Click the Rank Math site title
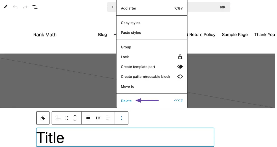Image resolution: width=277 pixels, height=147 pixels. [45, 35]
